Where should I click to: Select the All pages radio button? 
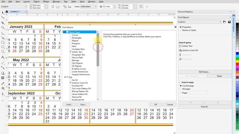pos(181,89)
